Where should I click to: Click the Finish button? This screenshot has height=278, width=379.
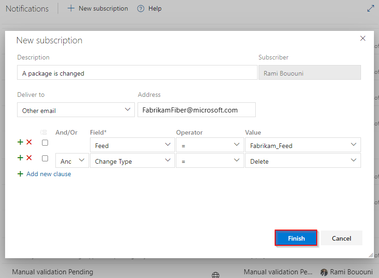click(x=296, y=238)
